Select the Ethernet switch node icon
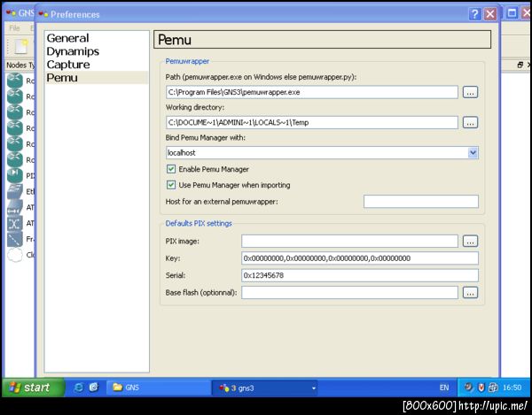The image size is (532, 415). pyautogui.click(x=14, y=191)
